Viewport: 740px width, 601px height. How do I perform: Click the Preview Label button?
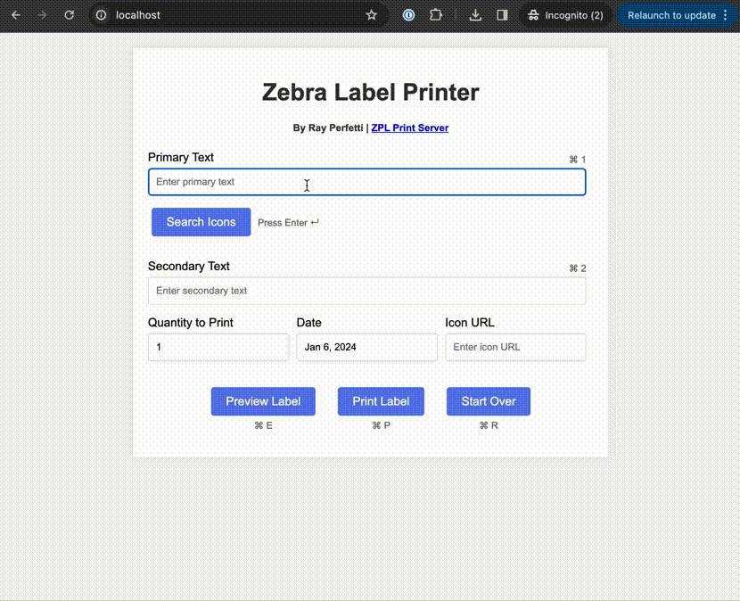(263, 401)
